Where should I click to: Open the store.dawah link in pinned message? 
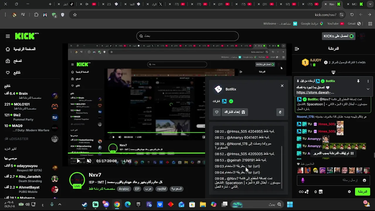[x=315, y=93]
